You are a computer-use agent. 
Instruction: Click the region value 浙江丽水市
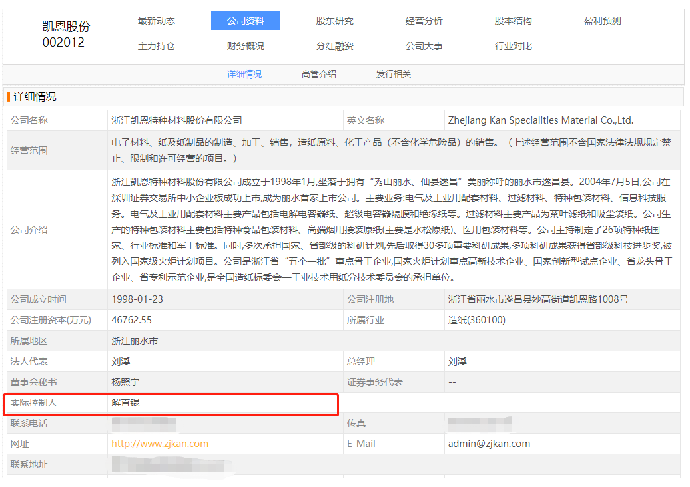[135, 341]
